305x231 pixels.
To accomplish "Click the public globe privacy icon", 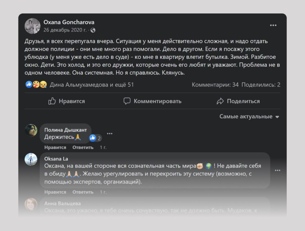I will click(x=93, y=30).
